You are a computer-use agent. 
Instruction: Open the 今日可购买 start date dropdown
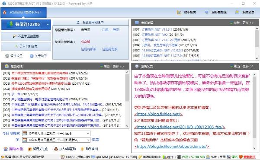click(x=88, y=133)
